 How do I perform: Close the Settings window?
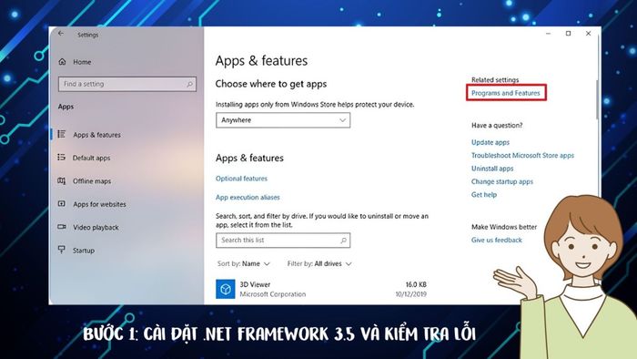(588, 34)
